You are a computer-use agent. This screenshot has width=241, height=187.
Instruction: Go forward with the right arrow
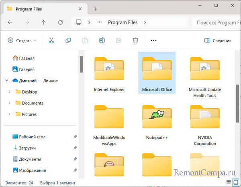coord(27,22)
